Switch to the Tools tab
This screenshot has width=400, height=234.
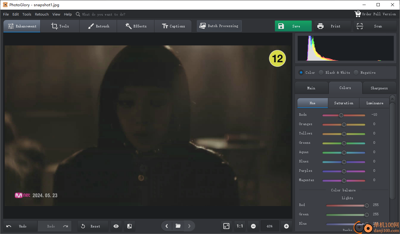(x=60, y=26)
